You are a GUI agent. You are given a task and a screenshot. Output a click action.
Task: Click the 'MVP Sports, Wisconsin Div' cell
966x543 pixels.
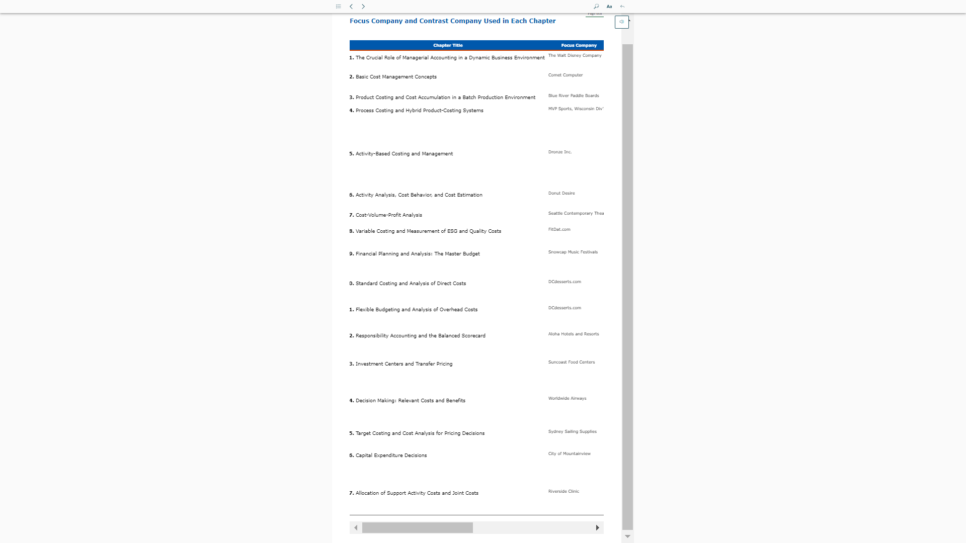(576, 109)
